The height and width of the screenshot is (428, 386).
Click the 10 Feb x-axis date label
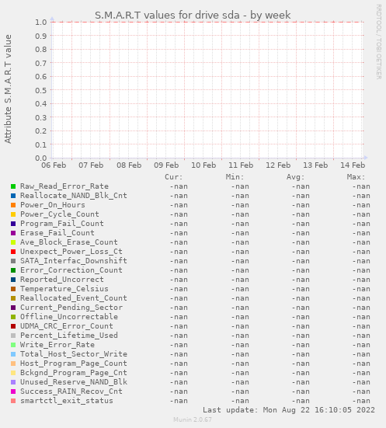[x=203, y=165]
